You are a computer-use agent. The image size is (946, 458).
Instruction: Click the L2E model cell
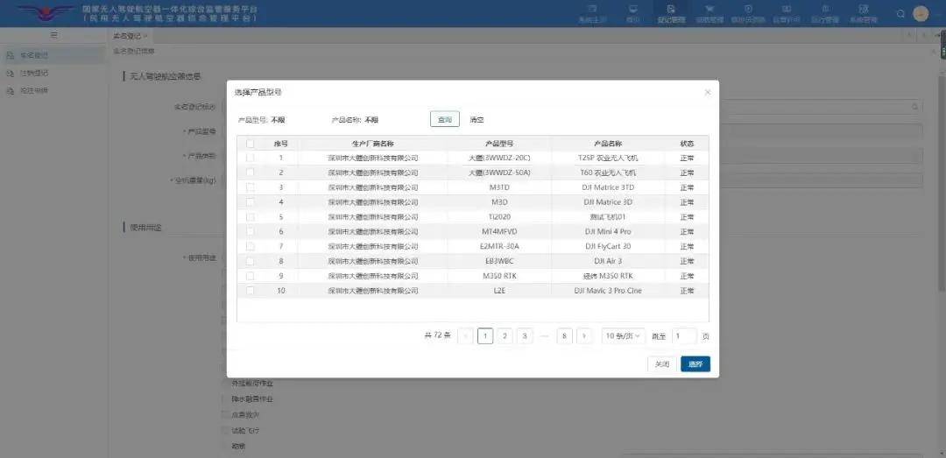pyautogui.click(x=499, y=291)
